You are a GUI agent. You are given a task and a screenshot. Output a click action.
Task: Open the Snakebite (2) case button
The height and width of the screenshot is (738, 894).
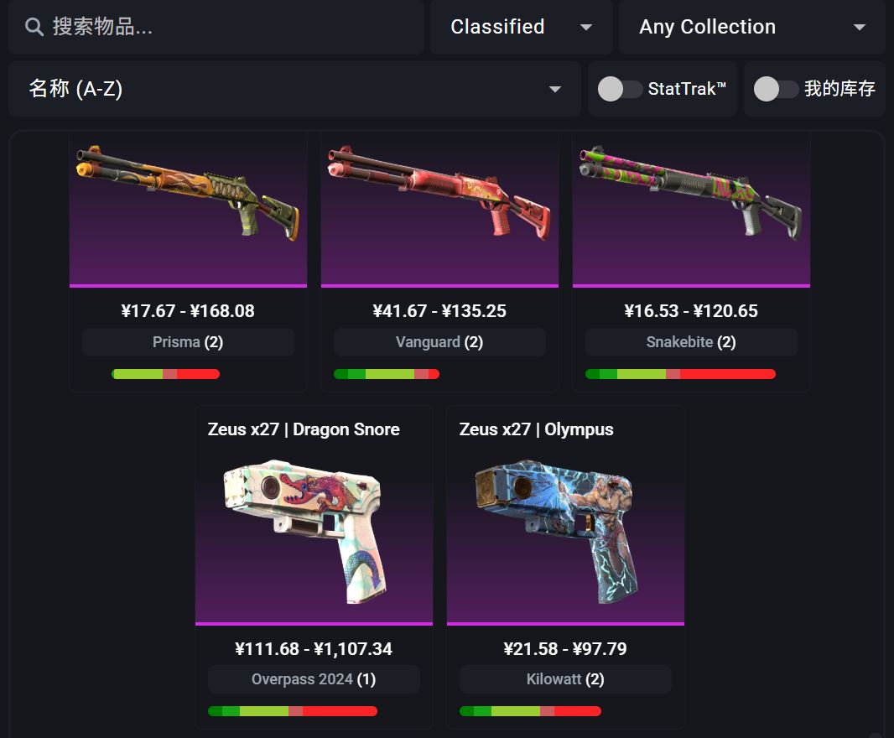pos(691,342)
